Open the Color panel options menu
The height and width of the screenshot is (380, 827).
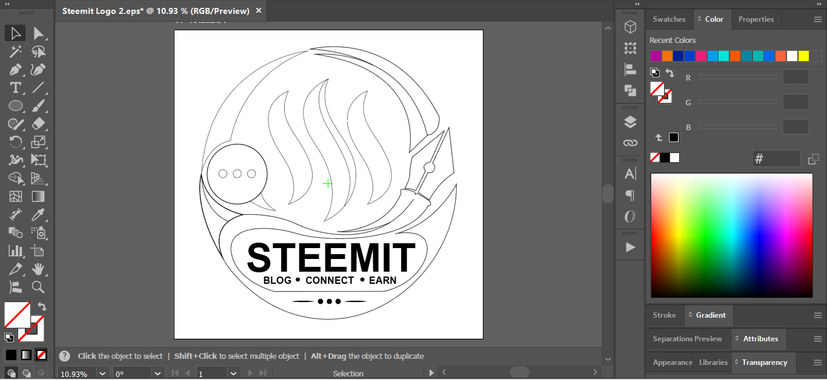(x=817, y=19)
